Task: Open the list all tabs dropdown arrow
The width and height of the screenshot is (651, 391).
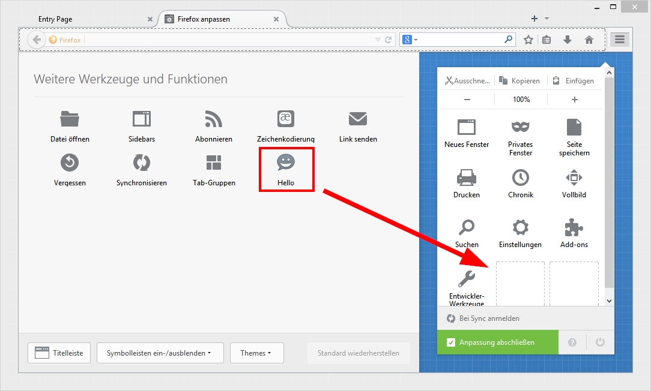Action: point(547,19)
